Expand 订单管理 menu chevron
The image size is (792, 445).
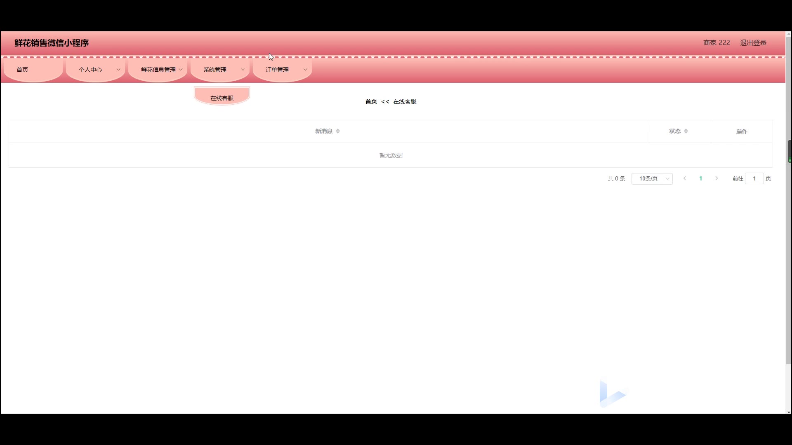pos(305,70)
